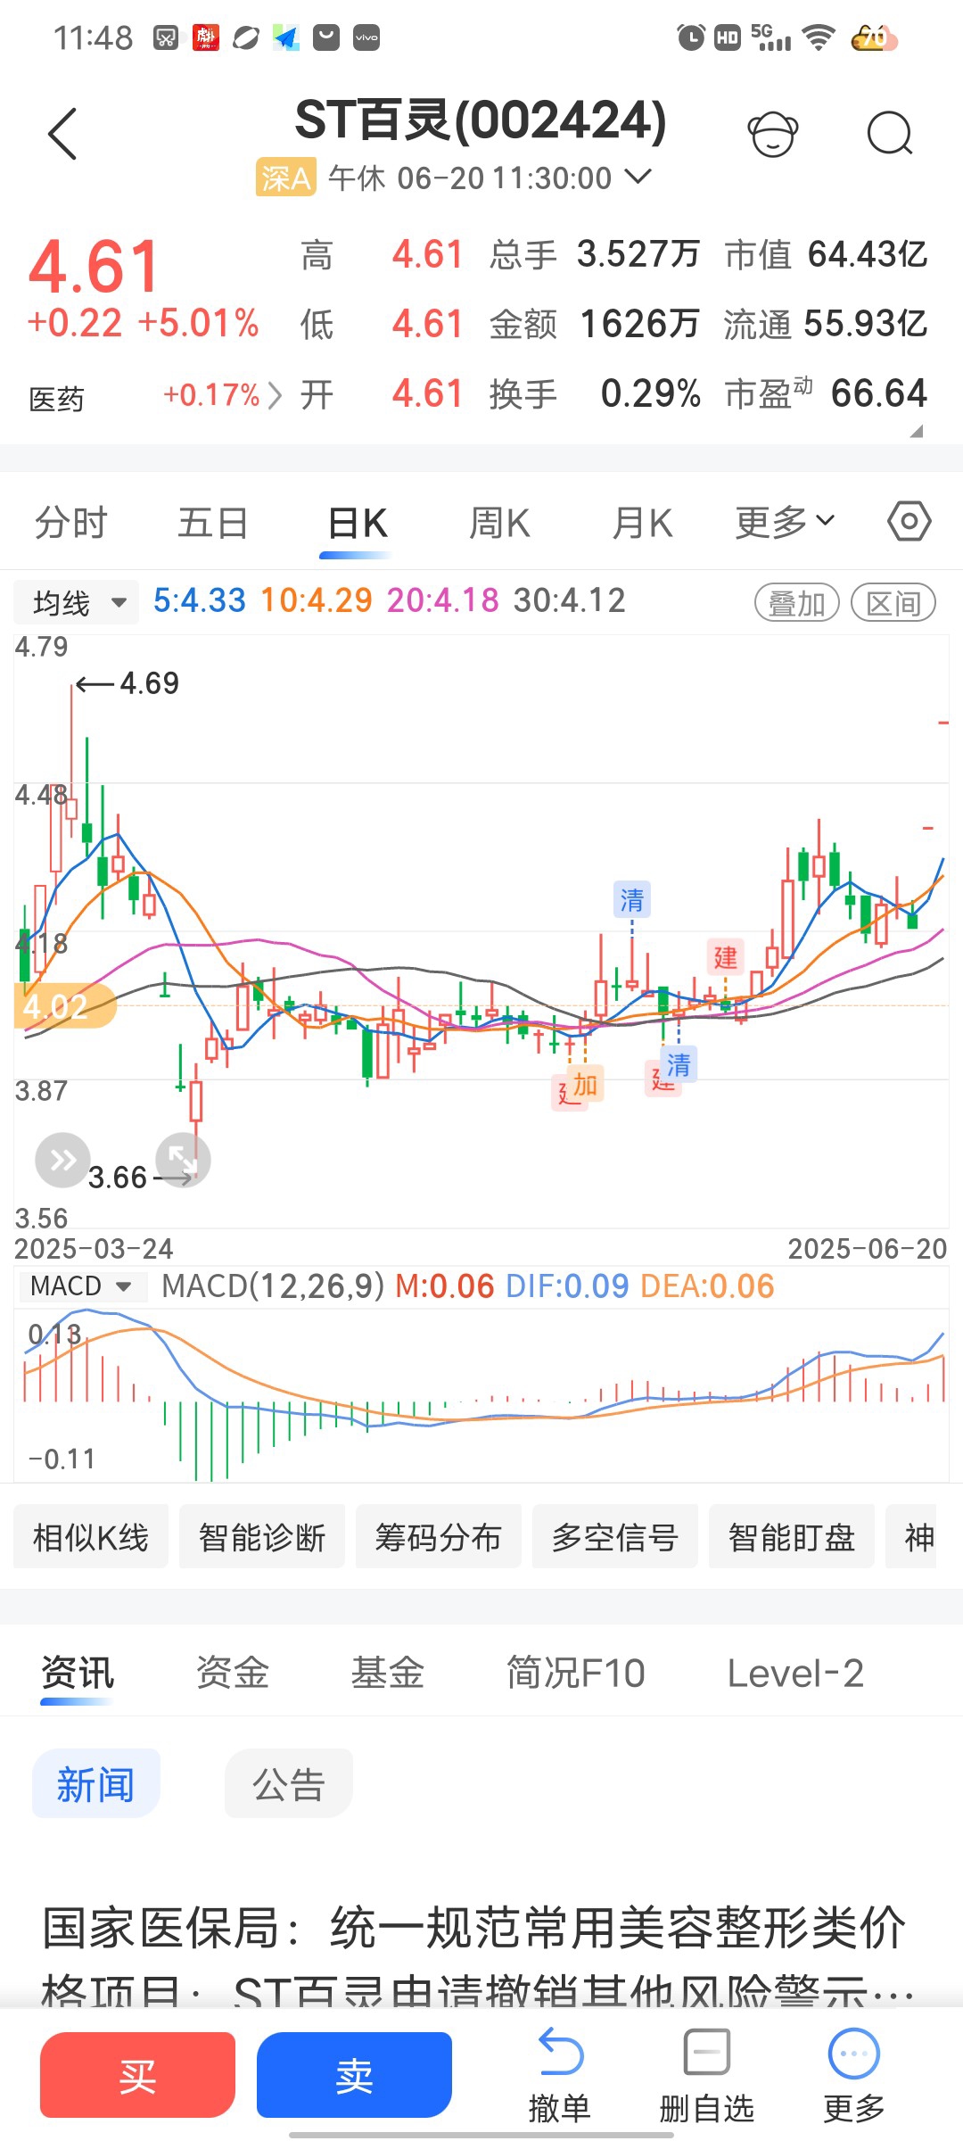Tap the Wi-Fi status icon
Image resolution: width=963 pixels, height=2141 pixels.
tap(818, 37)
